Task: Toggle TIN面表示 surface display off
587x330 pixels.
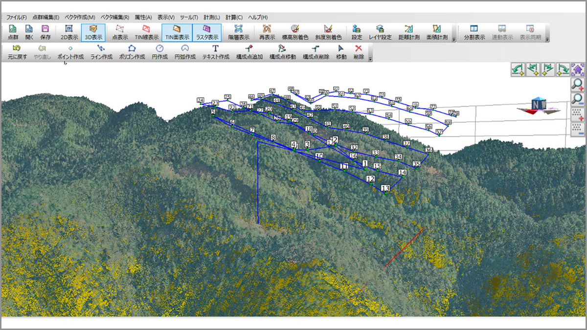Action: tap(177, 32)
